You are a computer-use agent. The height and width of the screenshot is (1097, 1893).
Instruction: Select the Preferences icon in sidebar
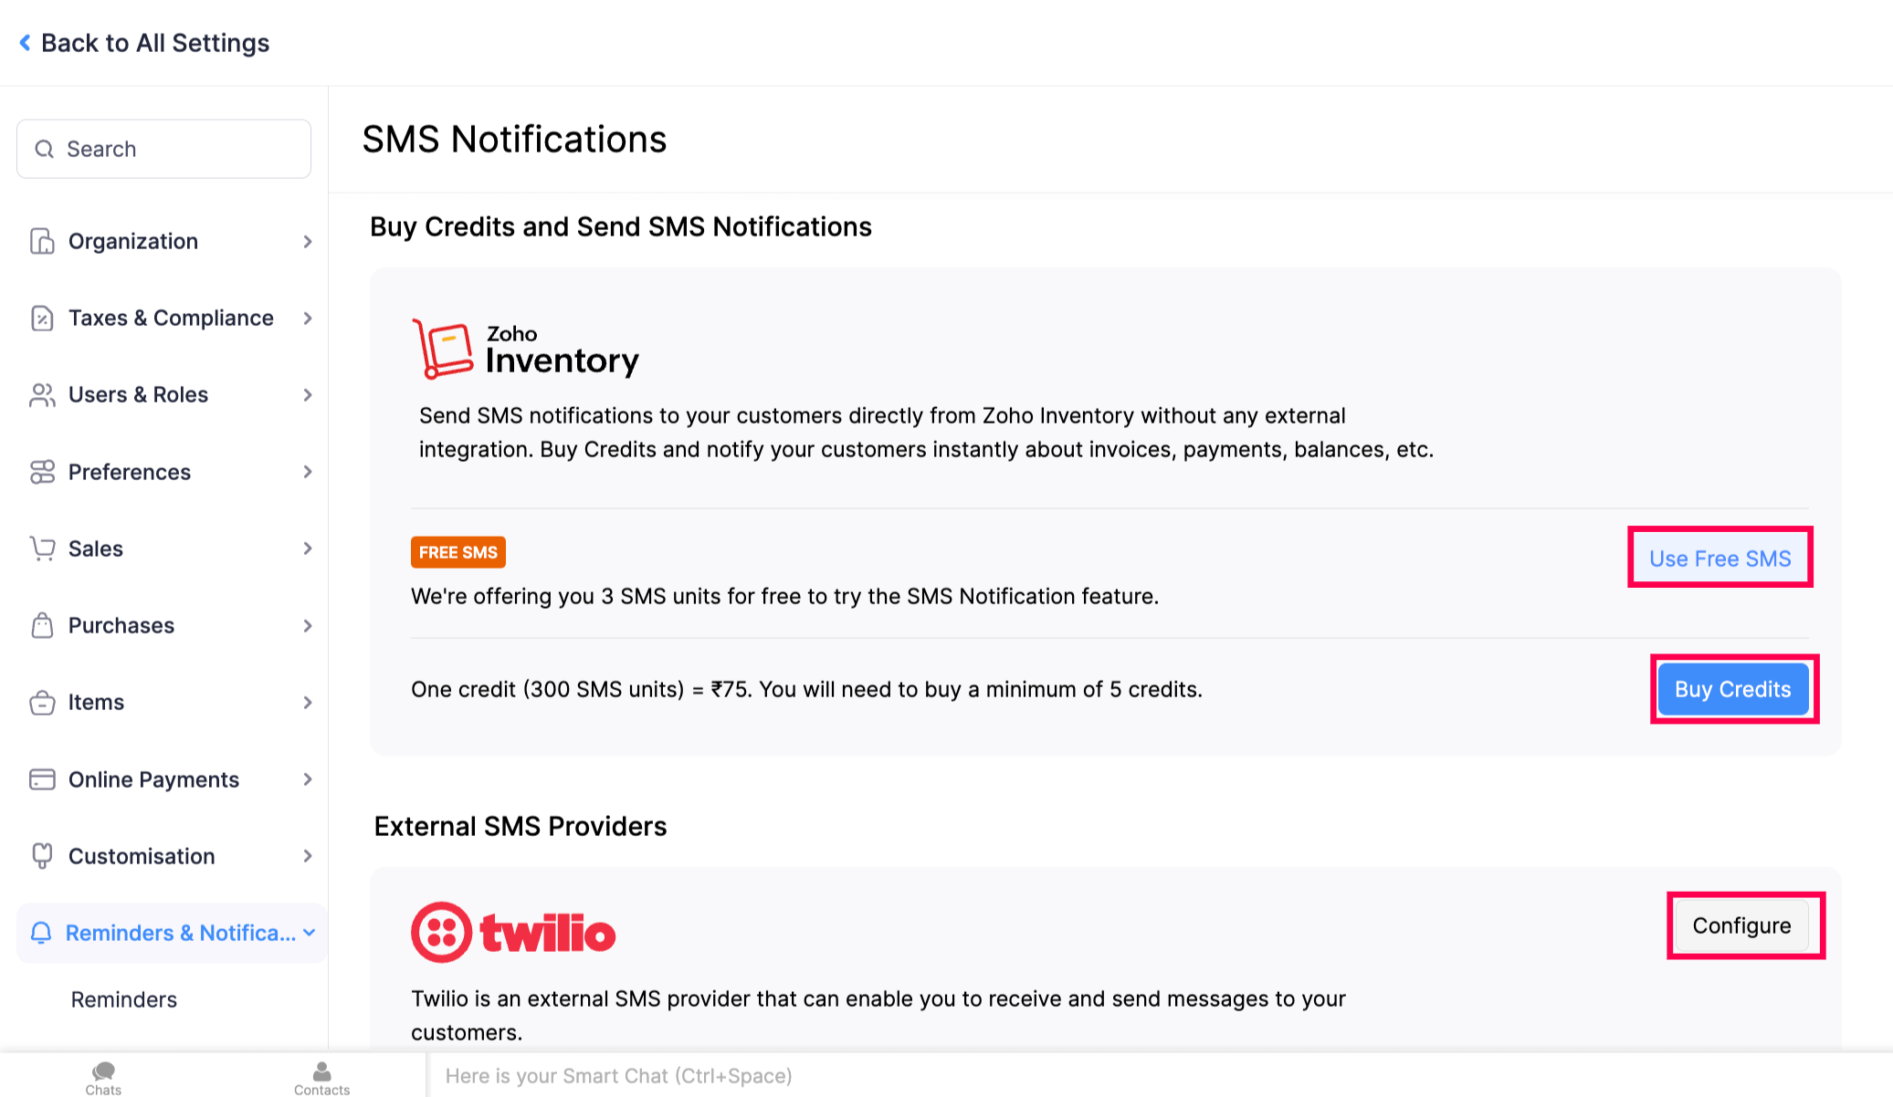[42, 472]
